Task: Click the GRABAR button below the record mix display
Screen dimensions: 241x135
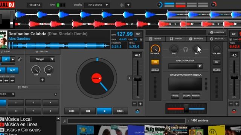Action: tap(187, 96)
